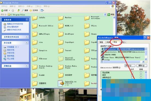Viewport: 151px width, 101px height.
Task: Select the SogouInput folder
Action: click(66, 42)
